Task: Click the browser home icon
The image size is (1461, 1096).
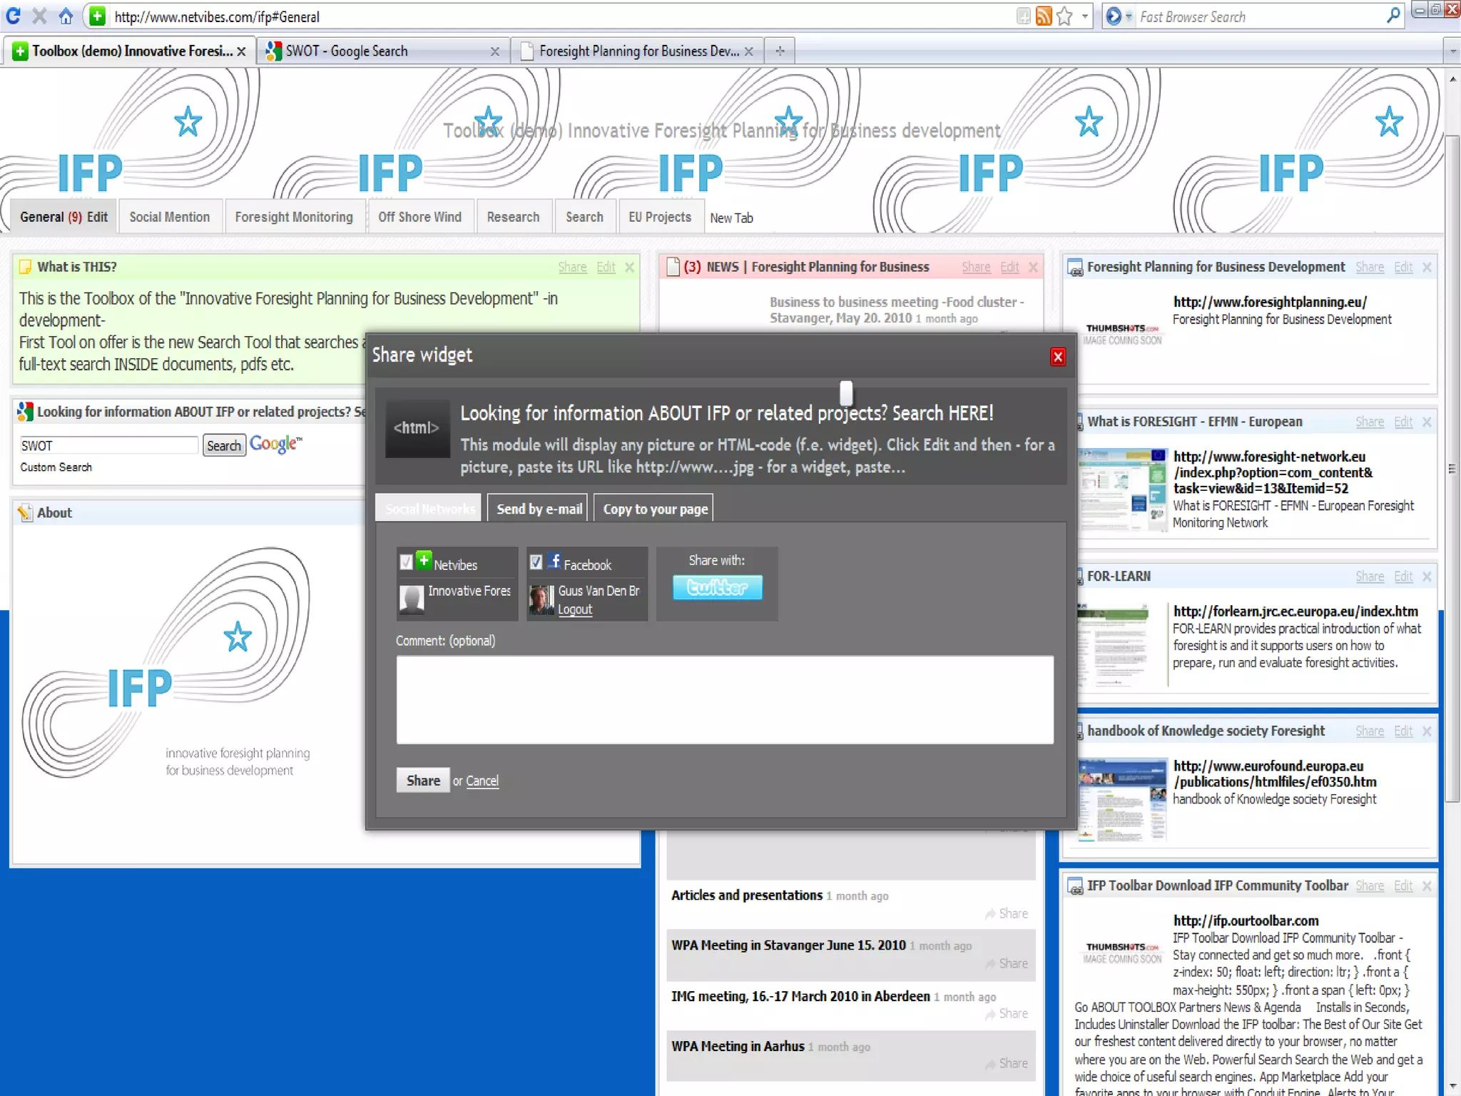Action: [x=66, y=16]
